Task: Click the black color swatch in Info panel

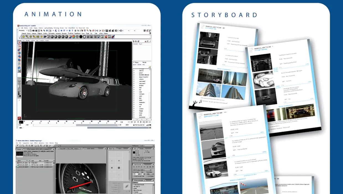Action: 134,152
